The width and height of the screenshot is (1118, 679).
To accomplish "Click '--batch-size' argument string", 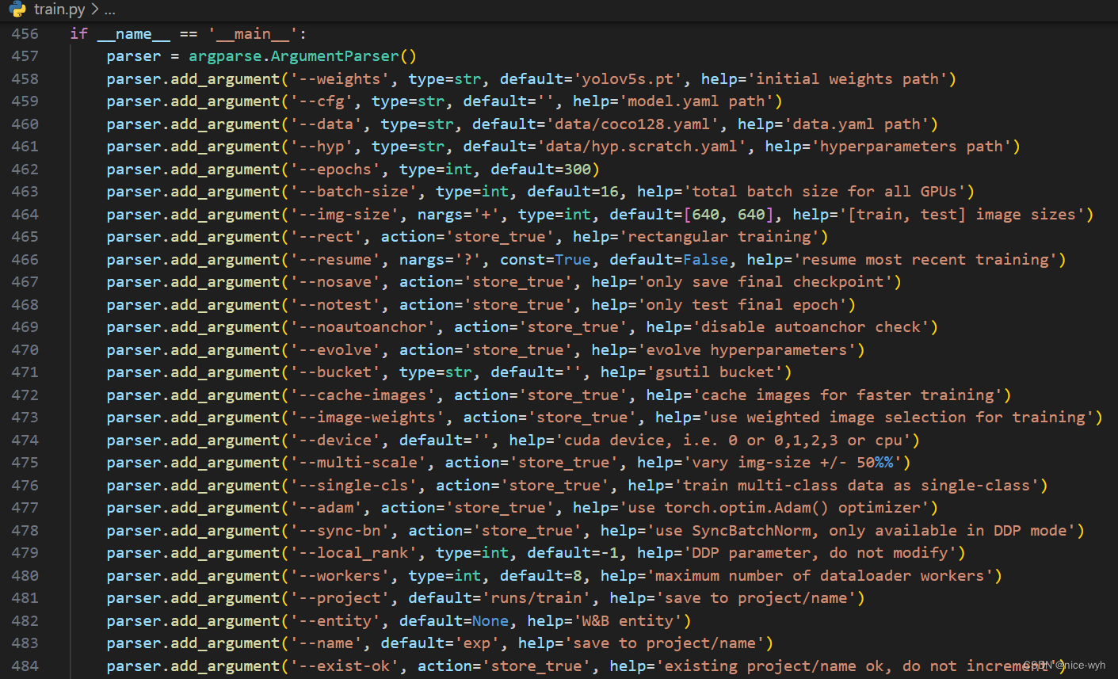I will coord(353,192).
